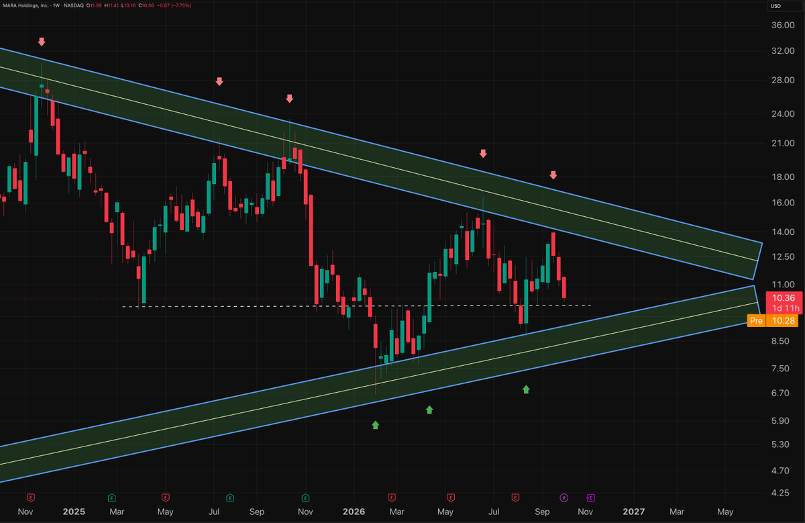Click the green earnings marker at March 2025
This screenshot has width=805, height=523.
tap(111, 497)
